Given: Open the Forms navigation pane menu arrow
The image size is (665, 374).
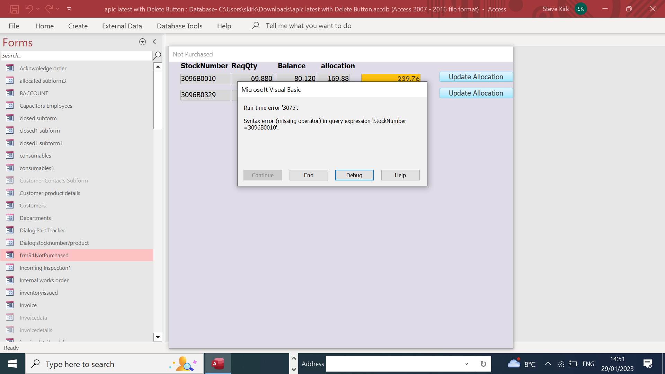Looking at the screenshot, I should pyautogui.click(x=142, y=42).
